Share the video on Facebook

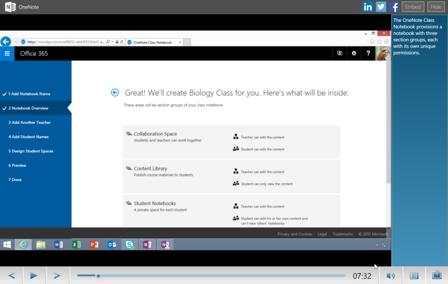pyautogui.click(x=394, y=7)
